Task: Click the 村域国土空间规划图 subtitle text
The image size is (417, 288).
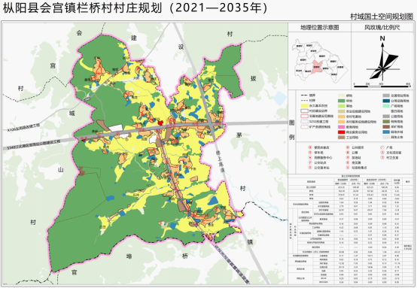Action: (x=382, y=17)
